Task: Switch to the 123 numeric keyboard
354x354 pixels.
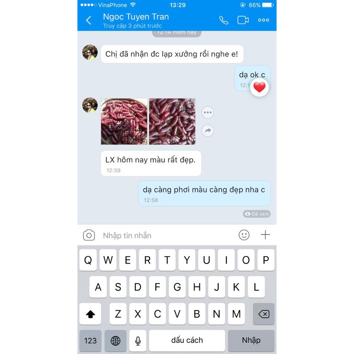Action: 90,340
